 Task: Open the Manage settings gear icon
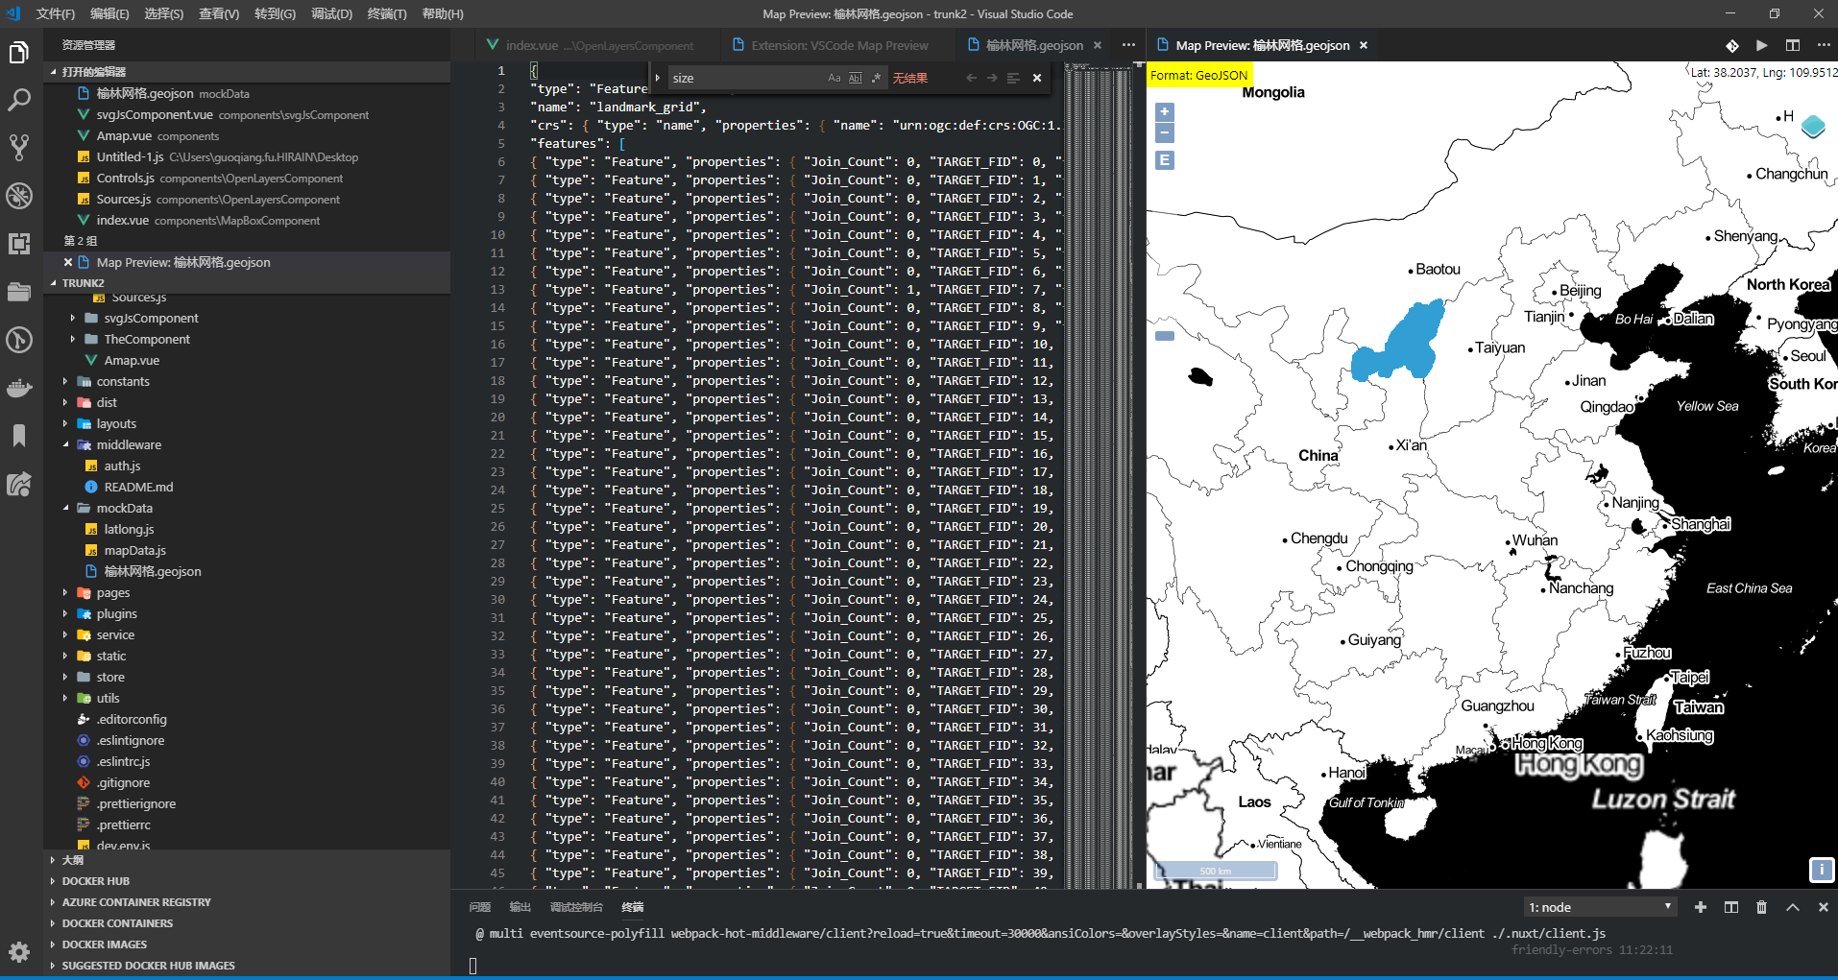tap(19, 952)
